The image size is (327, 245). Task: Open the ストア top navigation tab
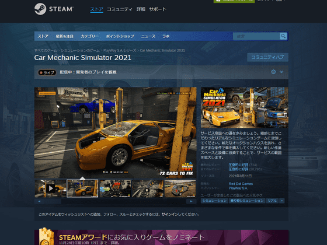(96, 9)
